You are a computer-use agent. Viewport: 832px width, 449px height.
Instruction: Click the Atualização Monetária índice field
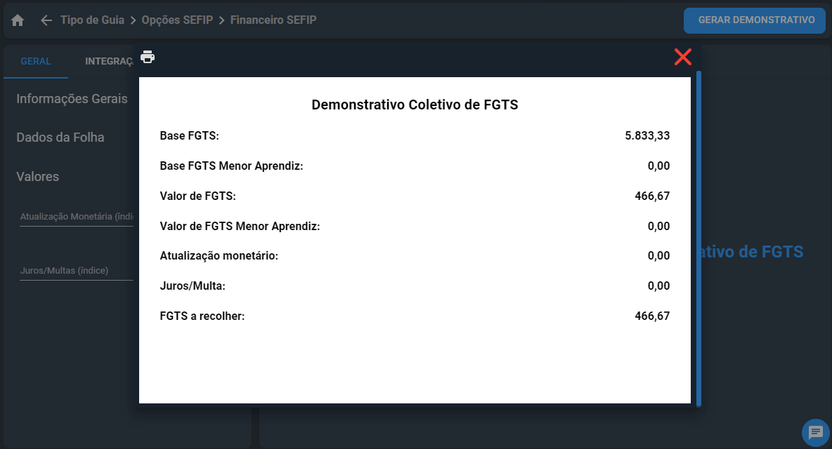pyautogui.click(x=76, y=217)
